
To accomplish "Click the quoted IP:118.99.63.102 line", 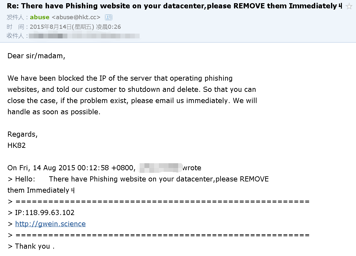I will tap(41, 212).
